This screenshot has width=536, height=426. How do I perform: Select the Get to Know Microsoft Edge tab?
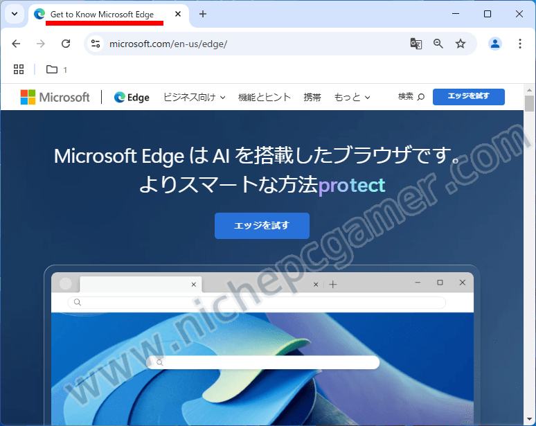[109, 15]
